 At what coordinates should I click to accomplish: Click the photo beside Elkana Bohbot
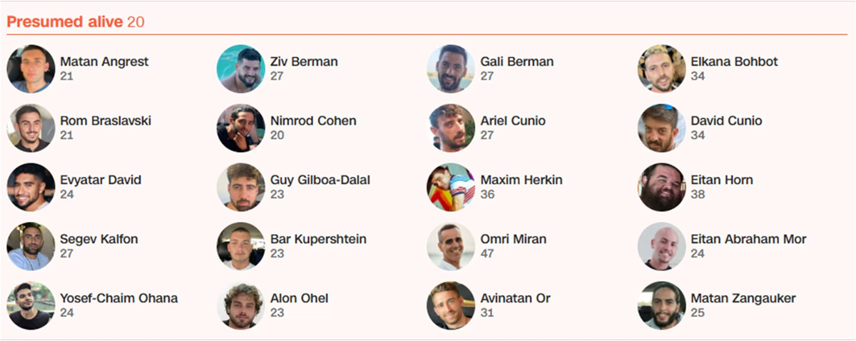(x=661, y=68)
